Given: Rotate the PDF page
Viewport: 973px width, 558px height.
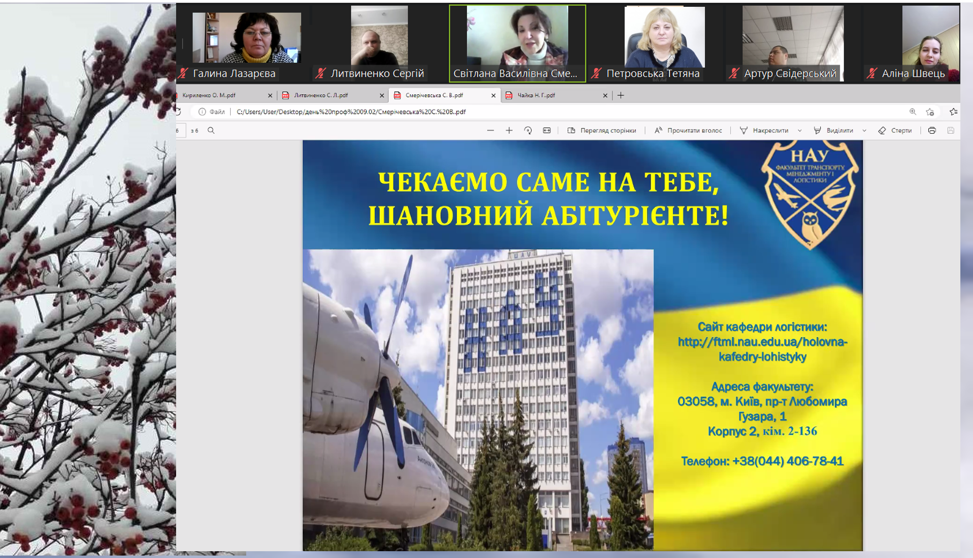Looking at the screenshot, I should coord(528,130).
